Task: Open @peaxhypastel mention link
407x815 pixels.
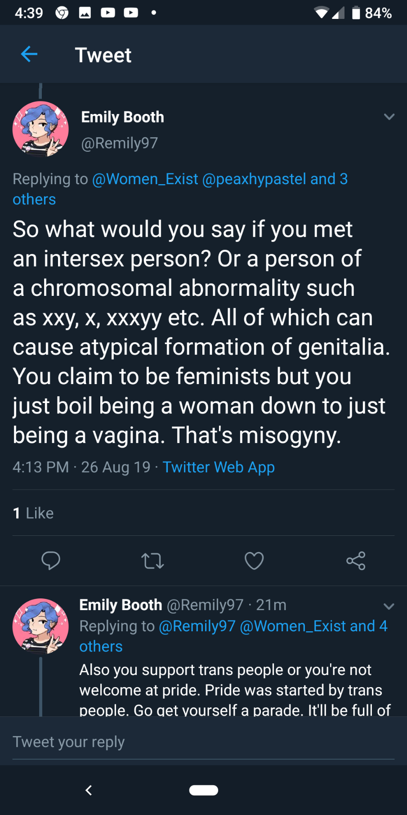Action: click(254, 179)
